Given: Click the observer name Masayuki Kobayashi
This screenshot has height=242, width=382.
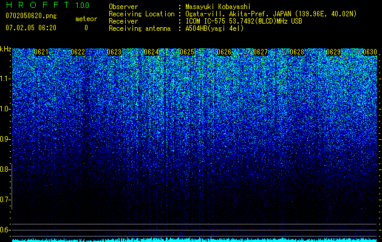Looking at the screenshot, I should point(218,7).
